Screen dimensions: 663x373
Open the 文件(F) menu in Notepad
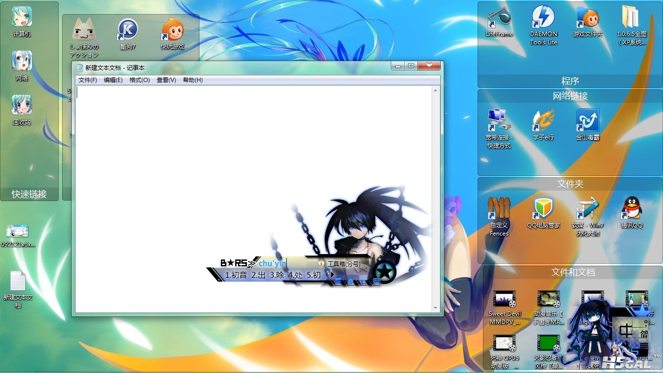coord(88,80)
